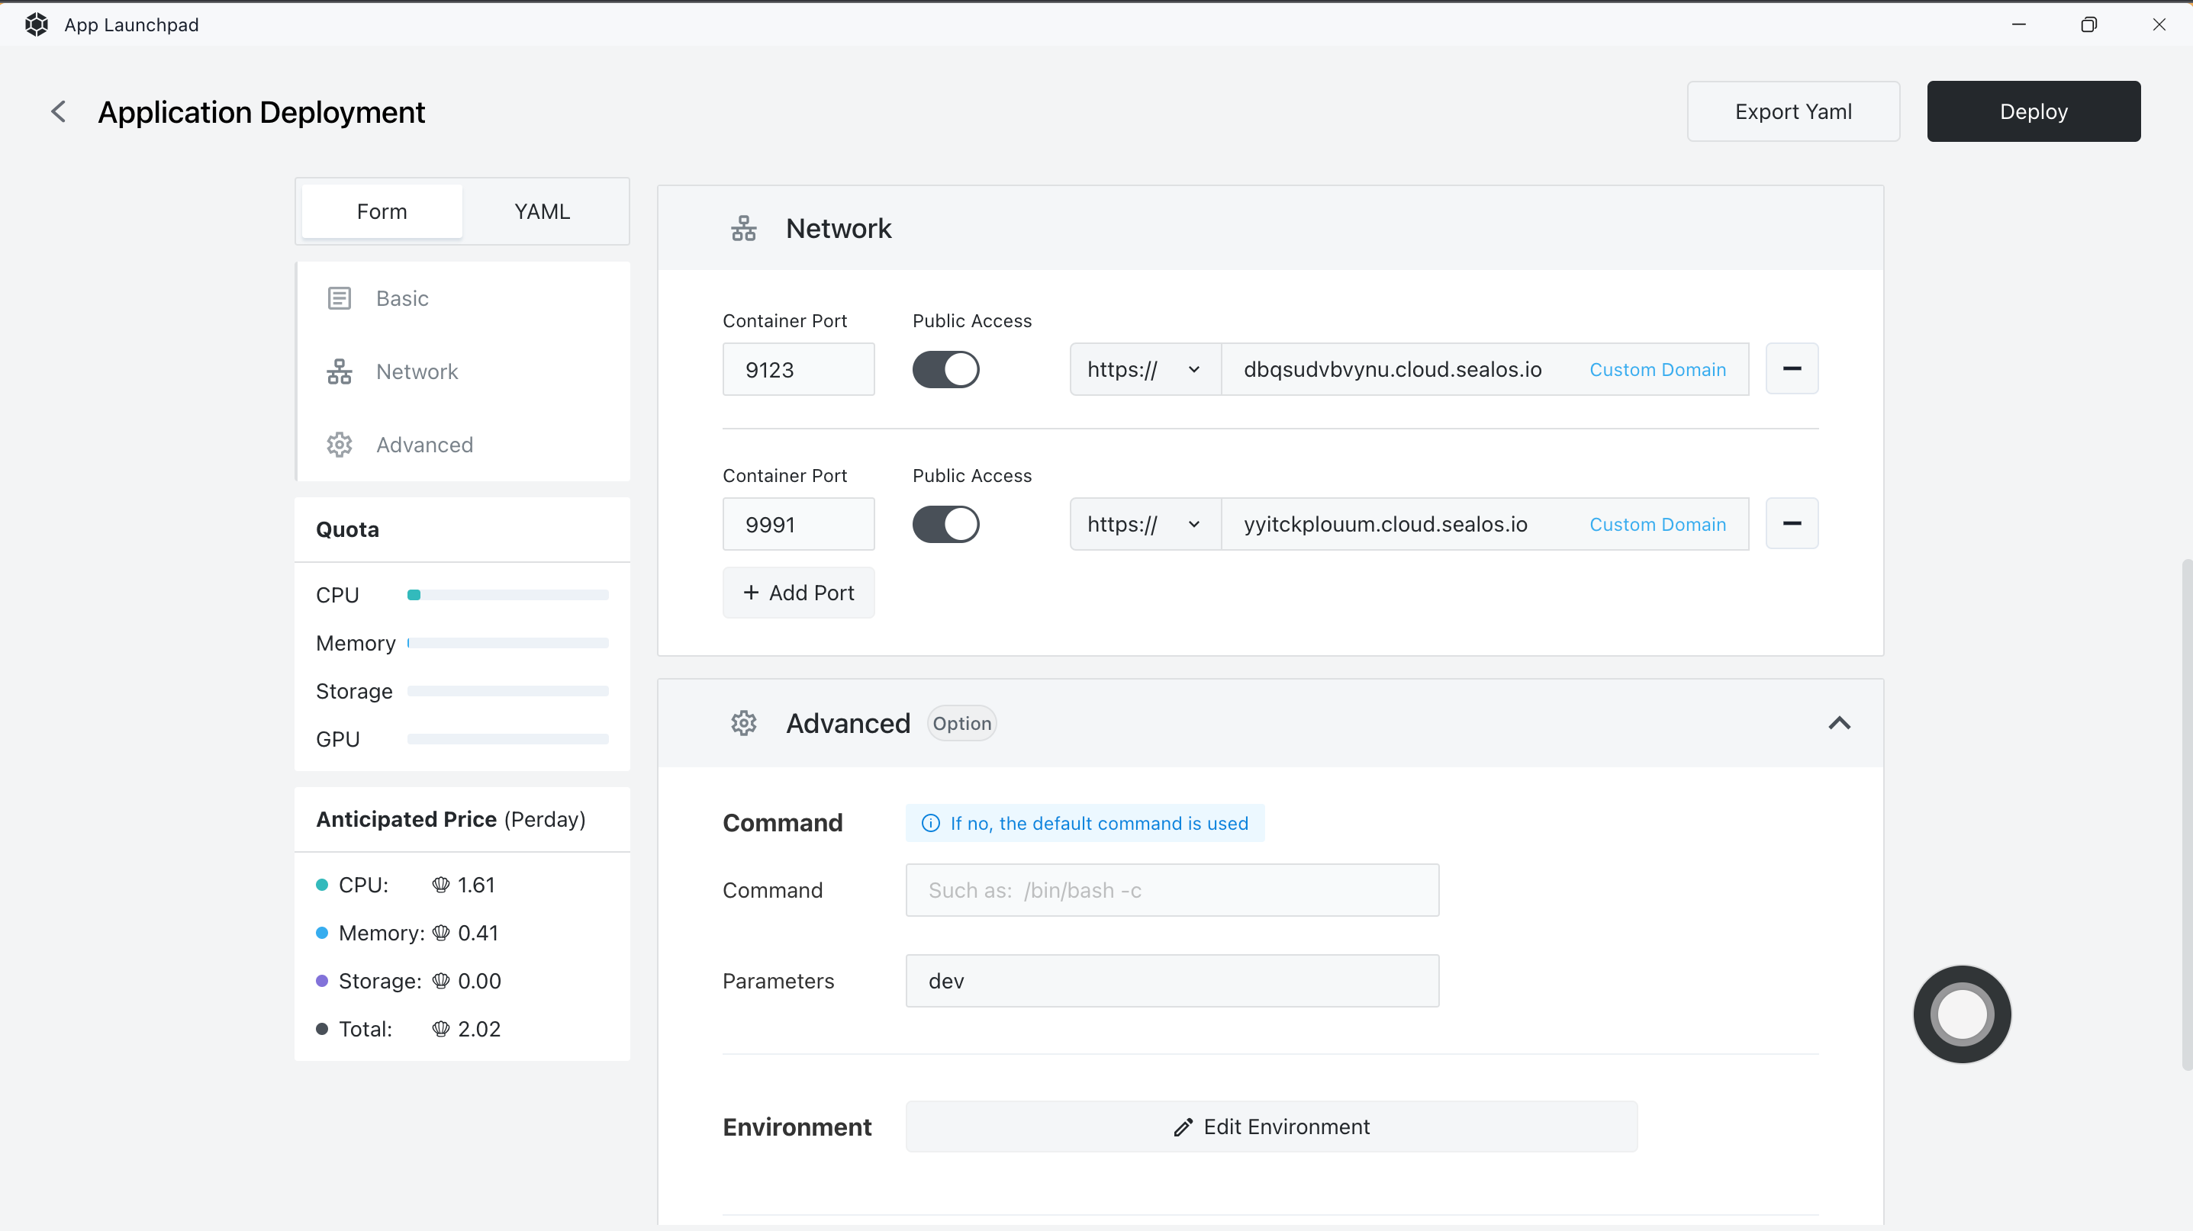
Task: Click the info icon in default command hint
Action: [x=930, y=824]
